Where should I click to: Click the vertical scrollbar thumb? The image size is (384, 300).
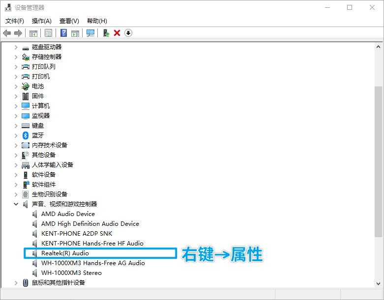tap(378, 162)
